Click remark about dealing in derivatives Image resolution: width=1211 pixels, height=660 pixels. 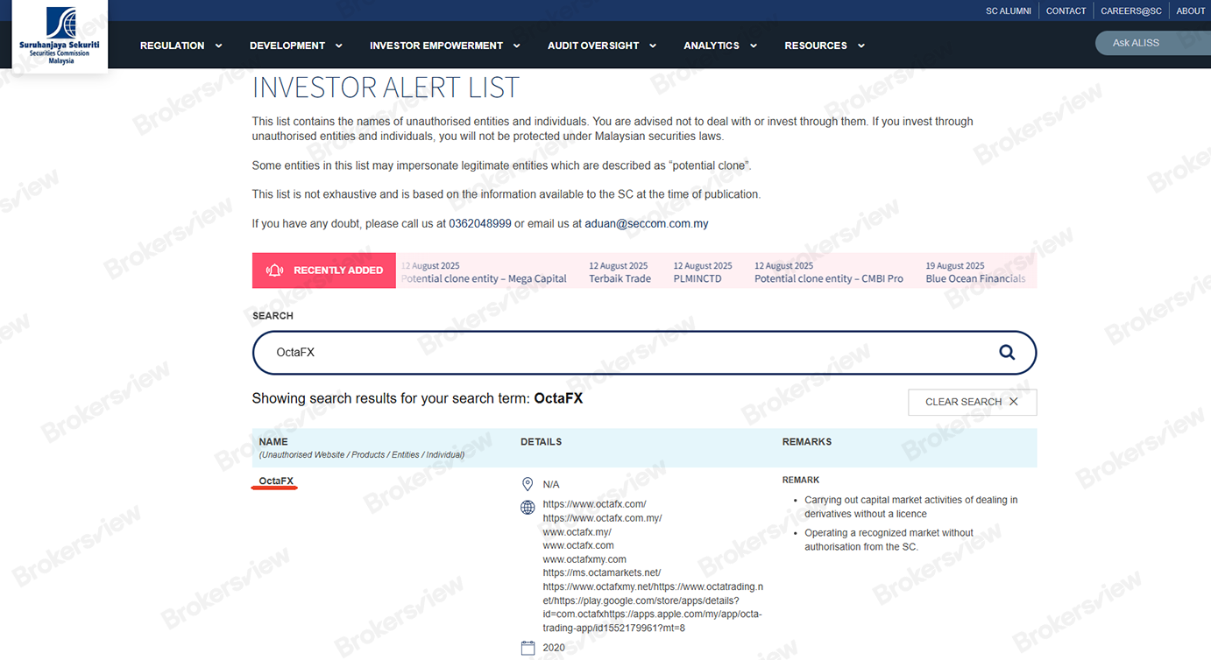pyautogui.click(x=911, y=507)
